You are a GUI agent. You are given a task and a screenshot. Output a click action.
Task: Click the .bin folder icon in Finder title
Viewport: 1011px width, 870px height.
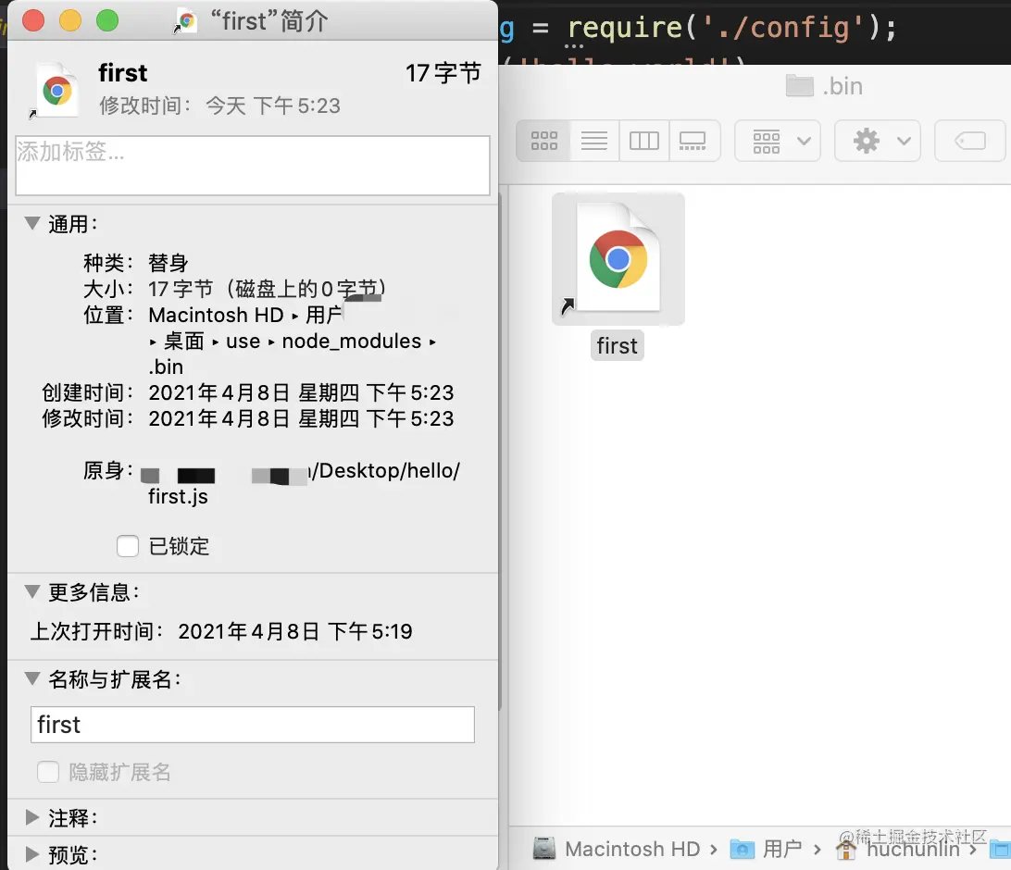(x=800, y=86)
